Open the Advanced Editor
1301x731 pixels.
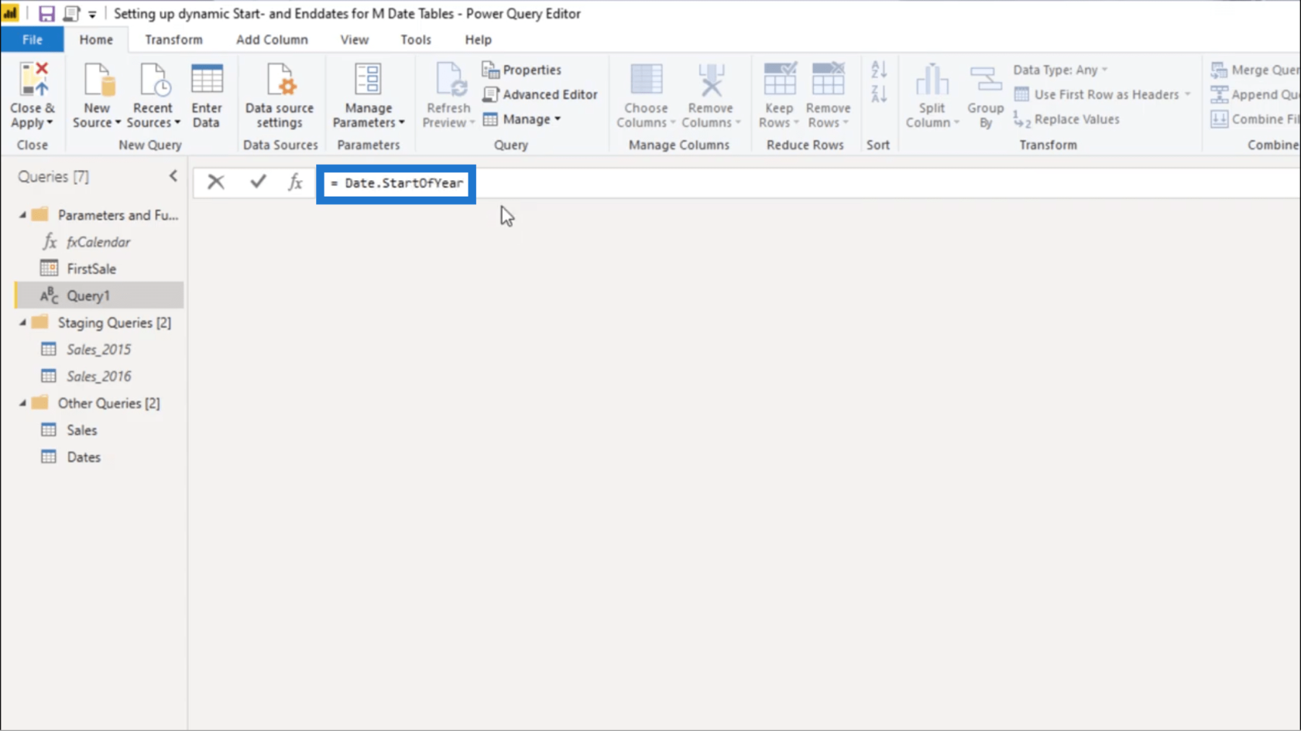click(540, 94)
